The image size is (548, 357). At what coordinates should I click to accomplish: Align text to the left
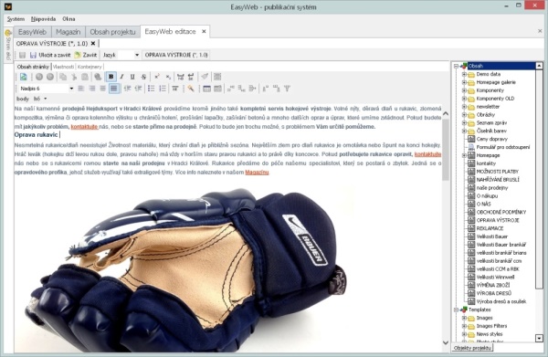point(81,89)
